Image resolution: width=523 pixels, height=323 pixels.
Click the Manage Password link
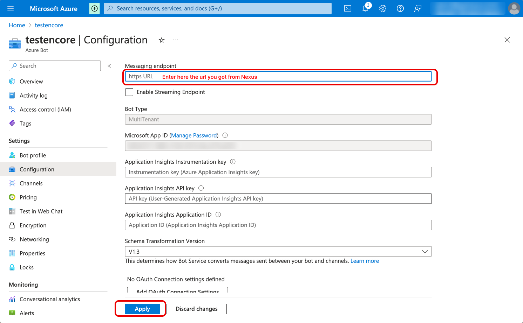(x=194, y=135)
